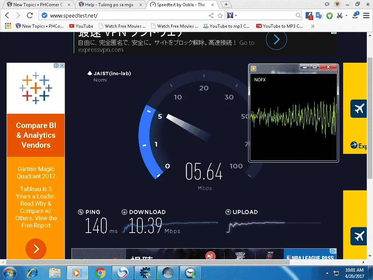Open the translate extension icon
This screenshot has height=280, width=373.
319,15
